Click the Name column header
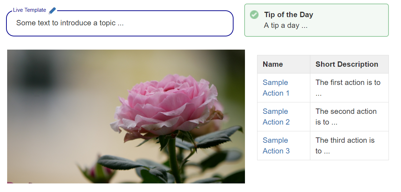The height and width of the screenshot is (192, 401). pyautogui.click(x=273, y=64)
